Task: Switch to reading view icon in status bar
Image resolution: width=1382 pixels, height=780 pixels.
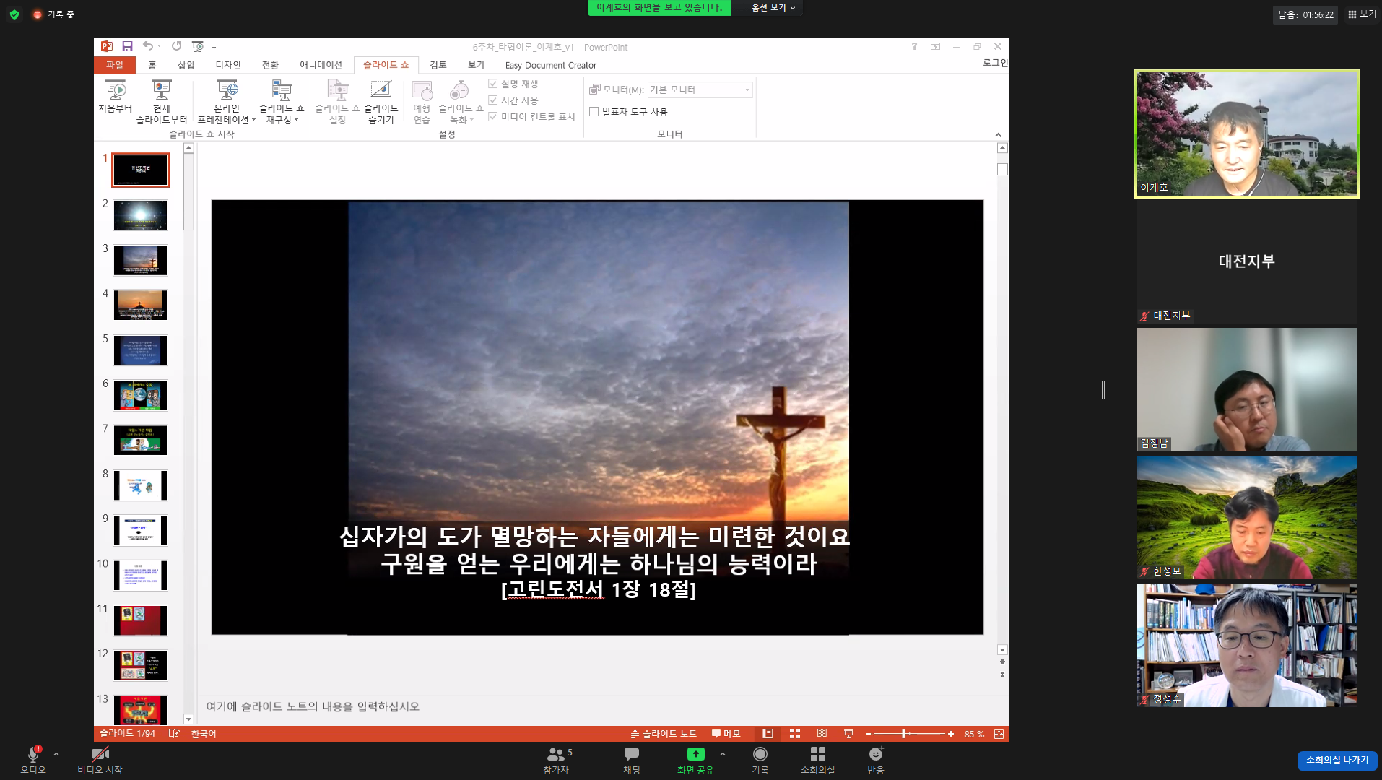Action: (822, 734)
